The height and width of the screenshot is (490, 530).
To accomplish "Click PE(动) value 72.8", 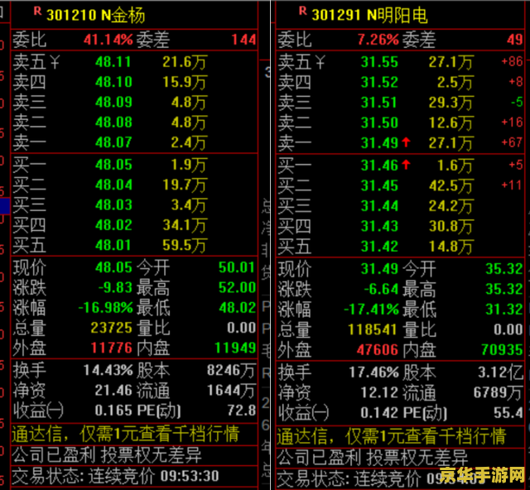I will [241, 411].
